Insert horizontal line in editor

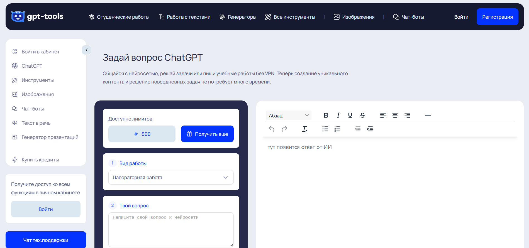(428, 115)
